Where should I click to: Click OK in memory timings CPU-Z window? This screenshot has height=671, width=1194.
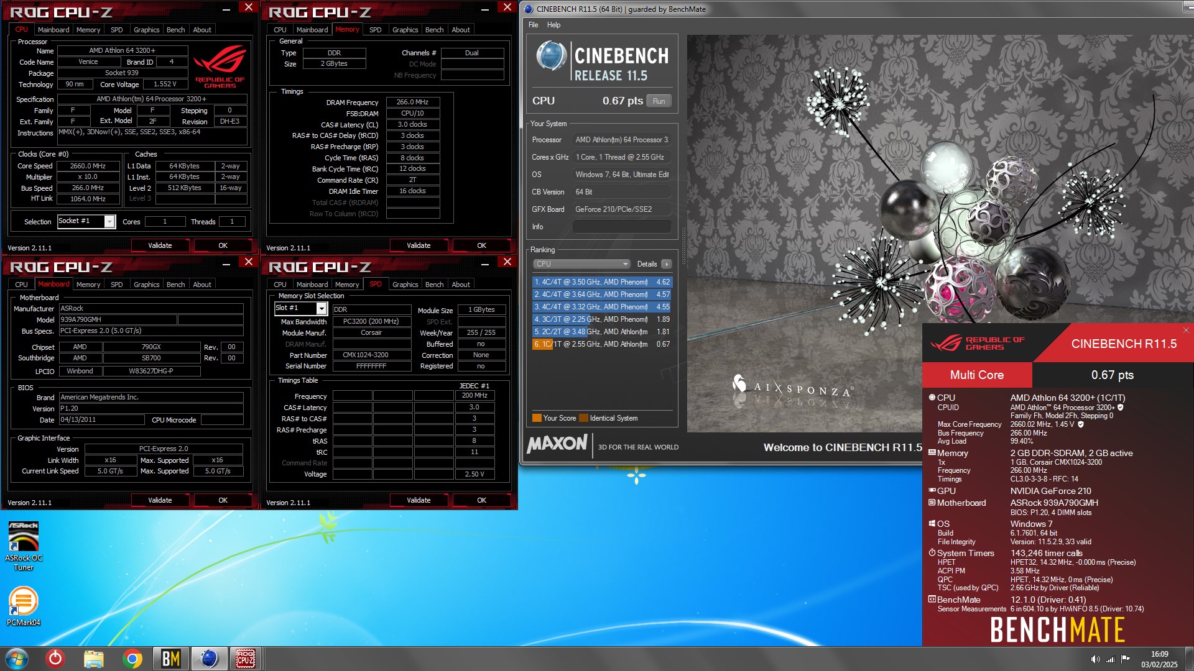(x=481, y=245)
